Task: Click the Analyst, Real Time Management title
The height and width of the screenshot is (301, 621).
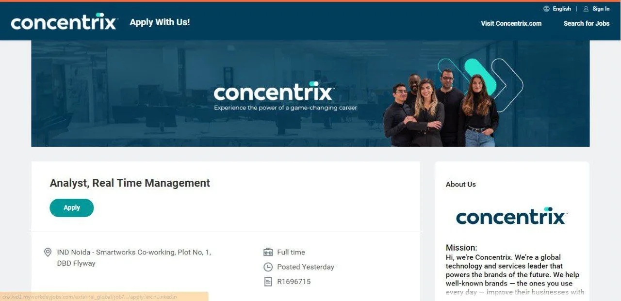Action: pos(130,183)
